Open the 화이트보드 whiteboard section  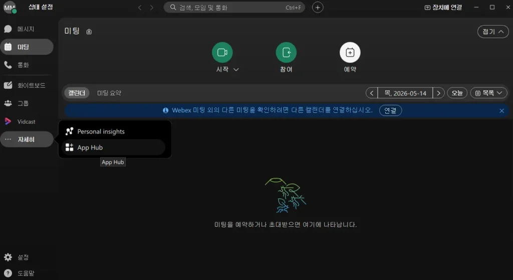(26, 85)
